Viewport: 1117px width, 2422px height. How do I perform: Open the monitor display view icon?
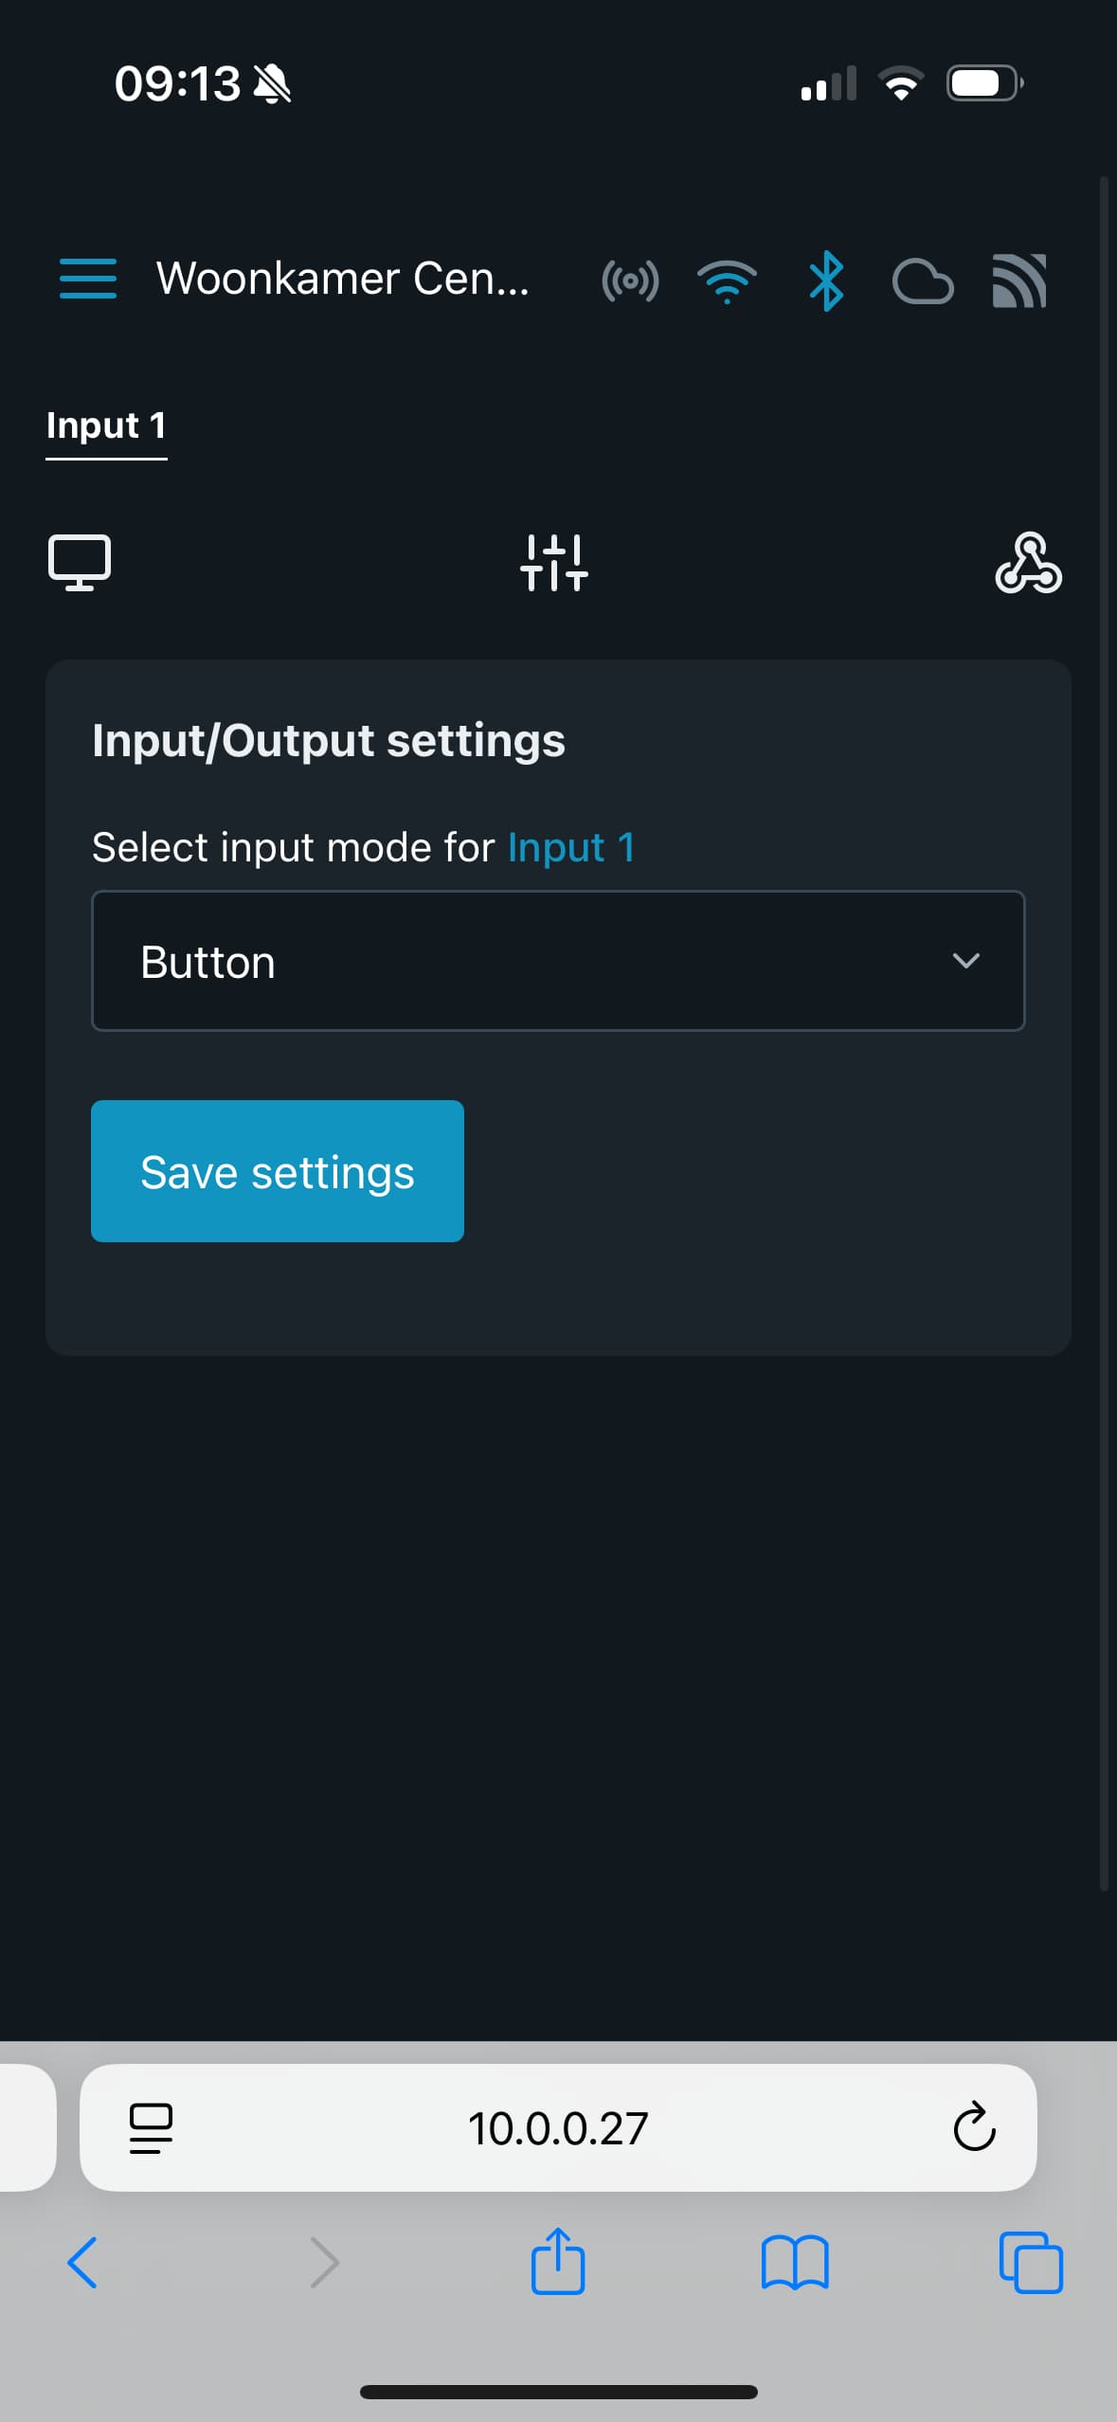point(80,563)
